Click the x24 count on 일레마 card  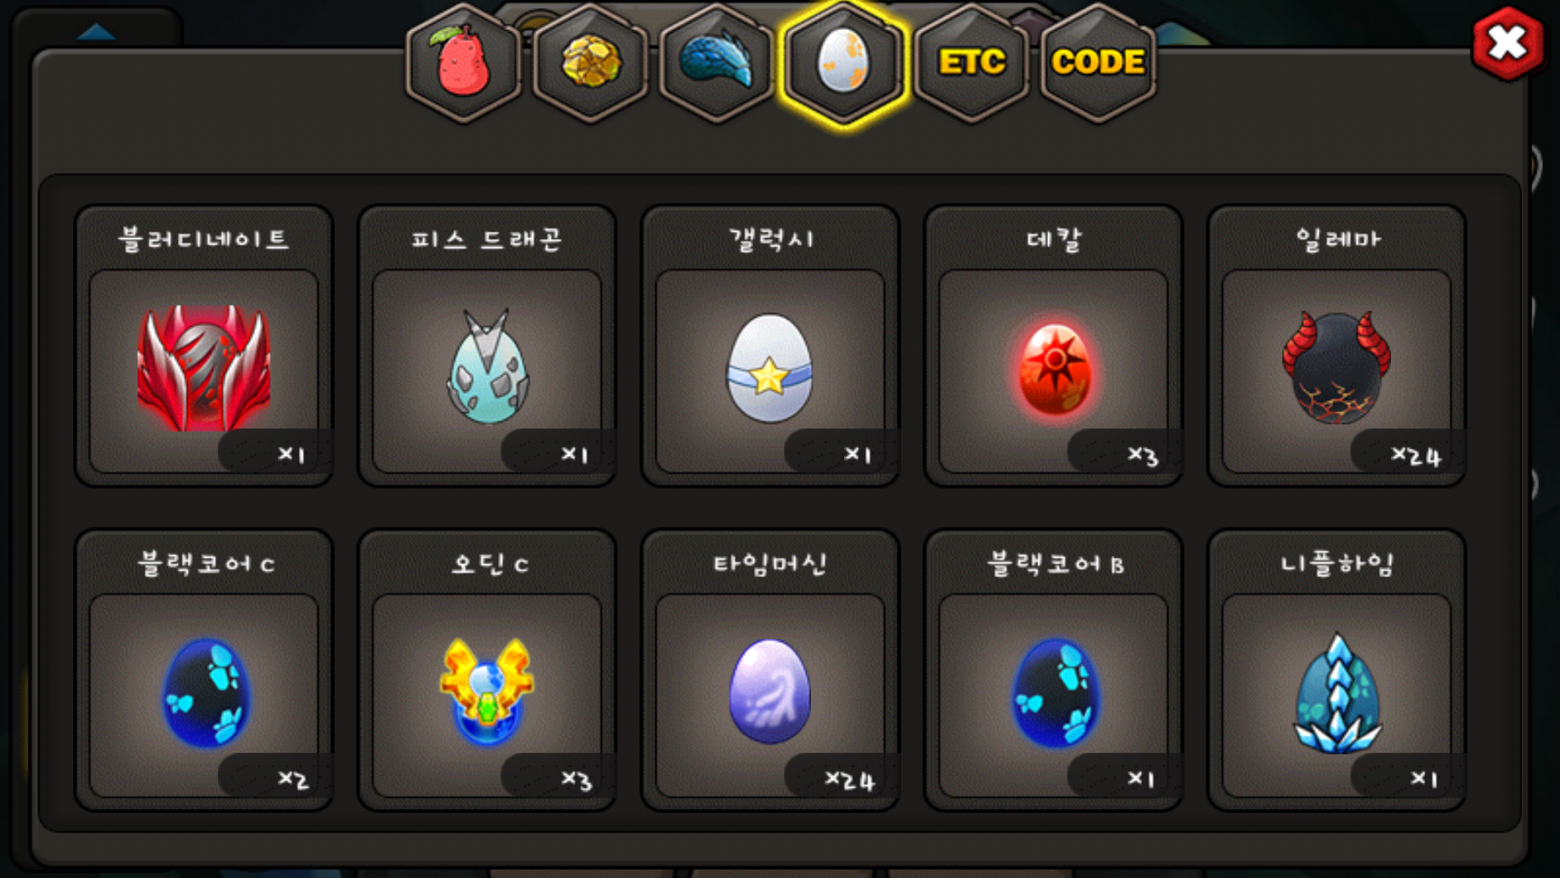[x=1415, y=455]
